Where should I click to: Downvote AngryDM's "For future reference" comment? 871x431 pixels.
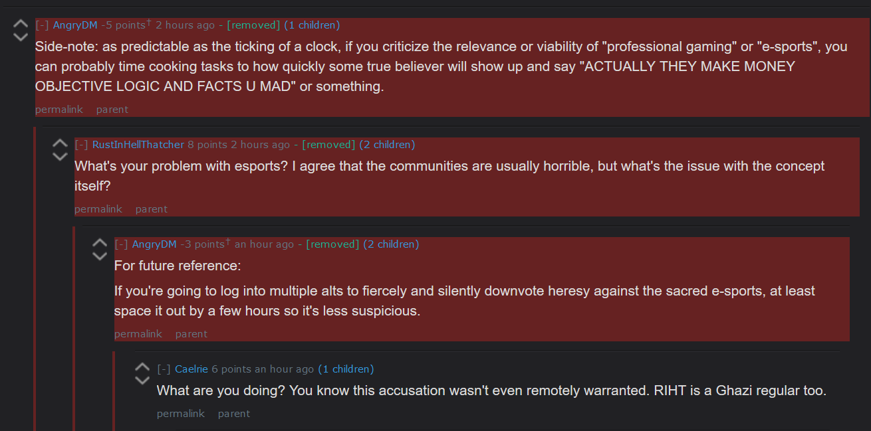pyautogui.click(x=100, y=256)
